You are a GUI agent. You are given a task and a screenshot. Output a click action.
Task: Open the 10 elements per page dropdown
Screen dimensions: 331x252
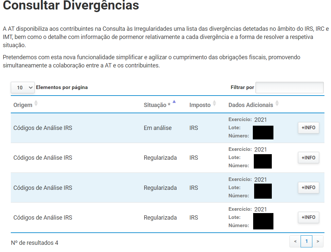click(23, 87)
